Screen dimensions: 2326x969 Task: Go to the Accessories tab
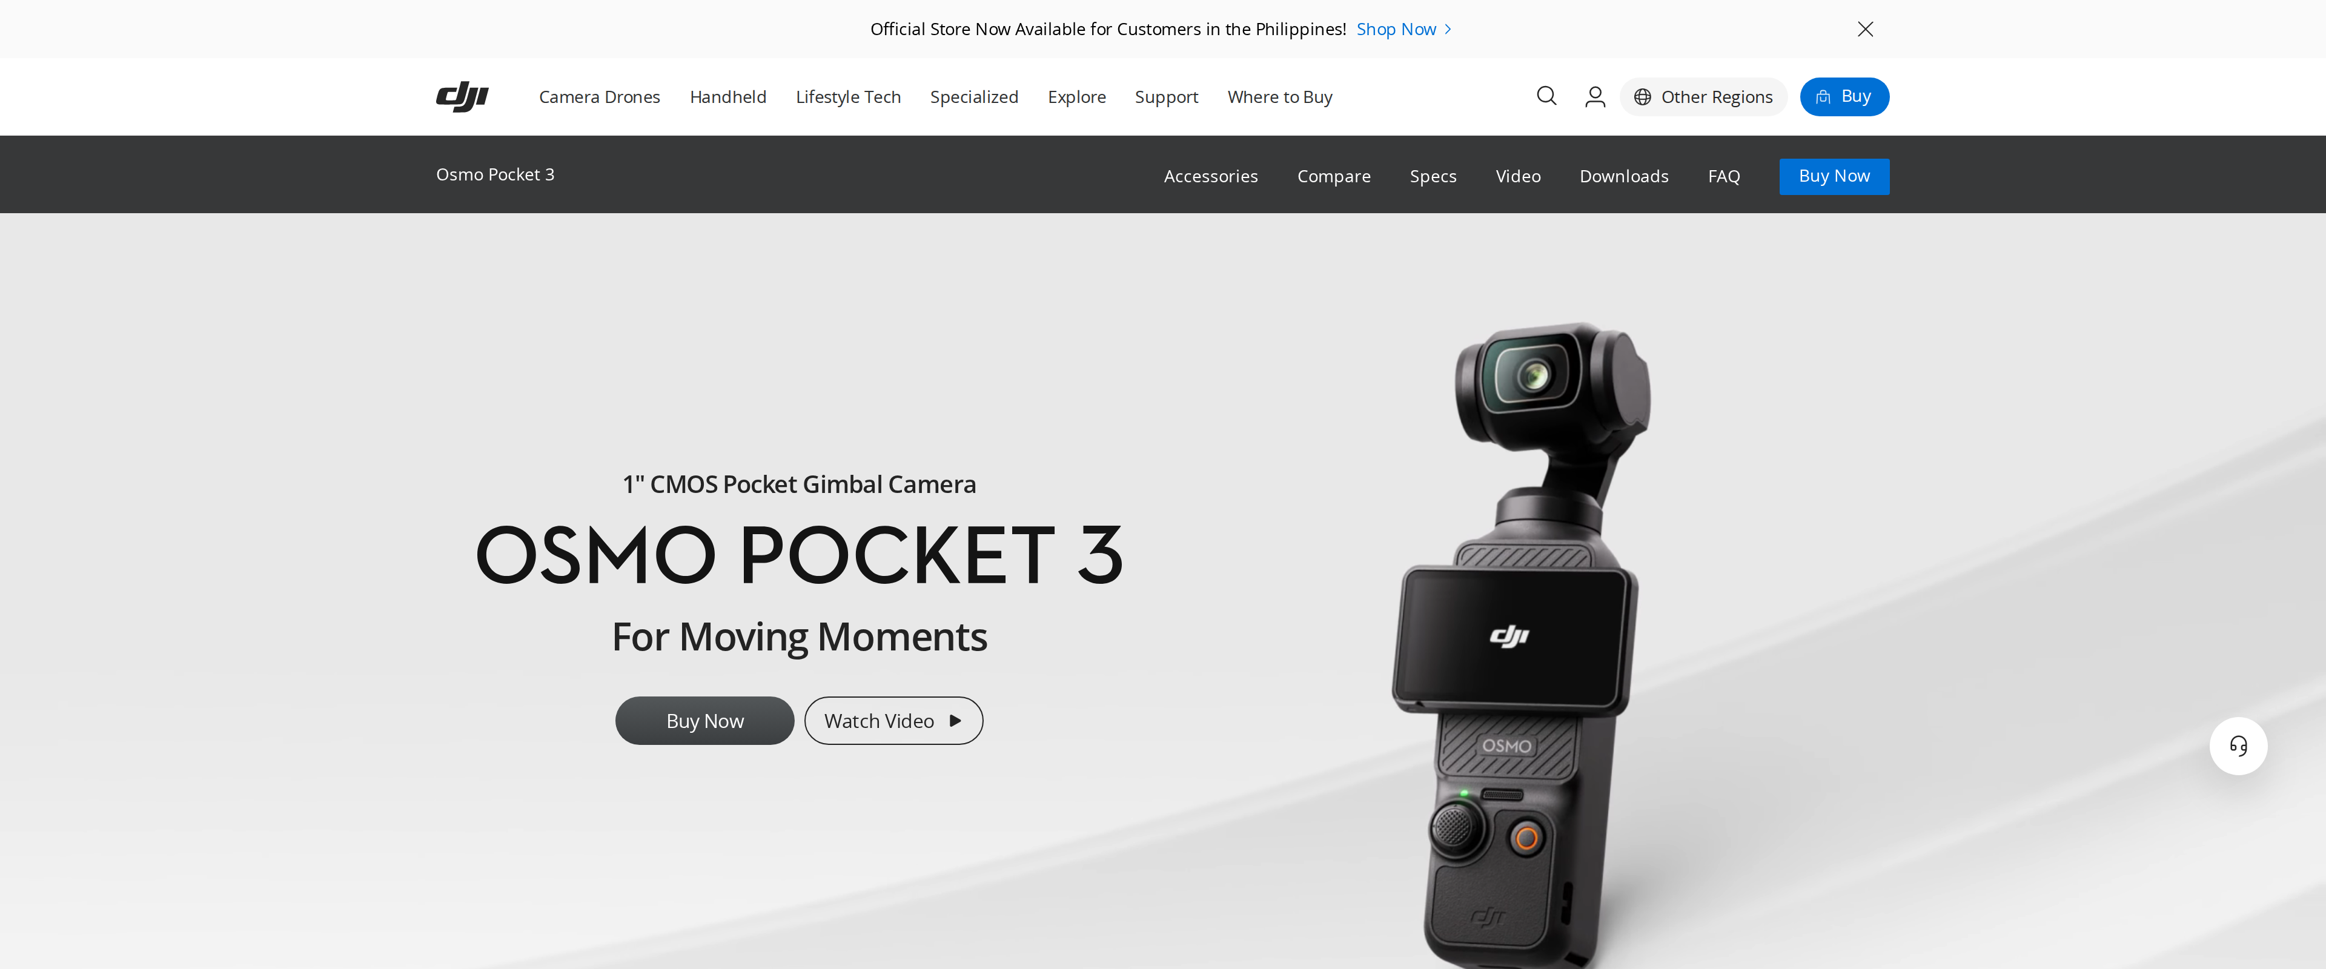click(1210, 176)
